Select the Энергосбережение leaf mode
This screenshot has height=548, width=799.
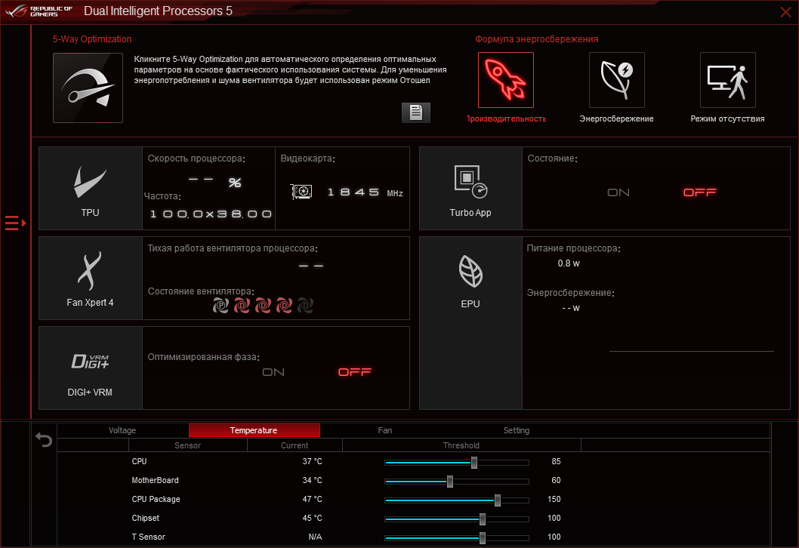pyautogui.click(x=616, y=80)
